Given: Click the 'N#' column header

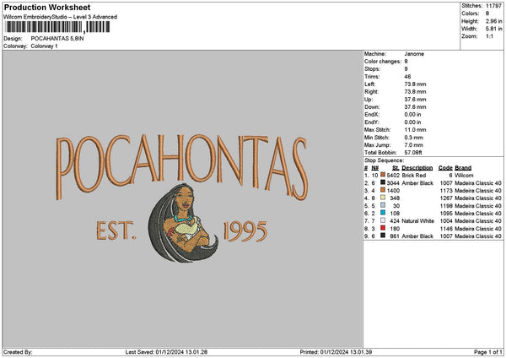Looking at the screenshot, I should coord(375,168).
